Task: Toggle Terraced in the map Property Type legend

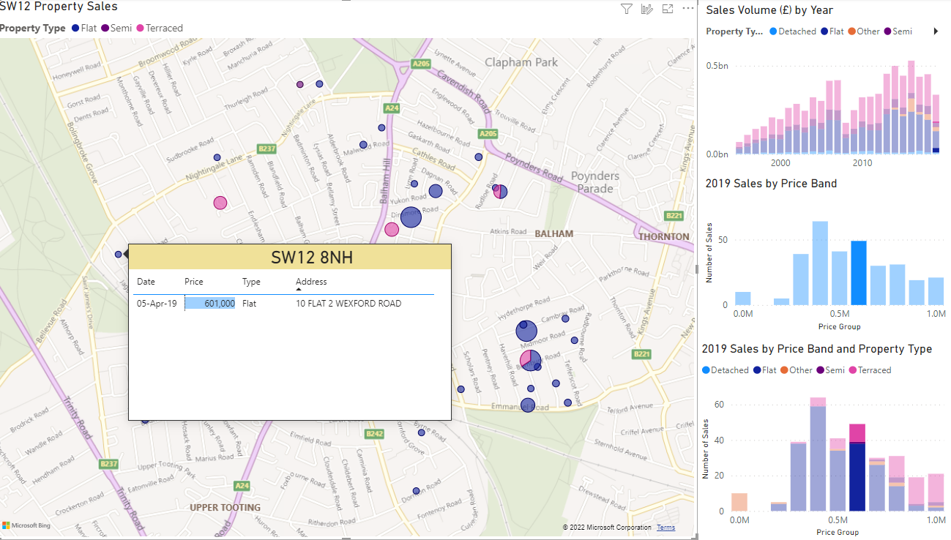Action: coord(160,29)
